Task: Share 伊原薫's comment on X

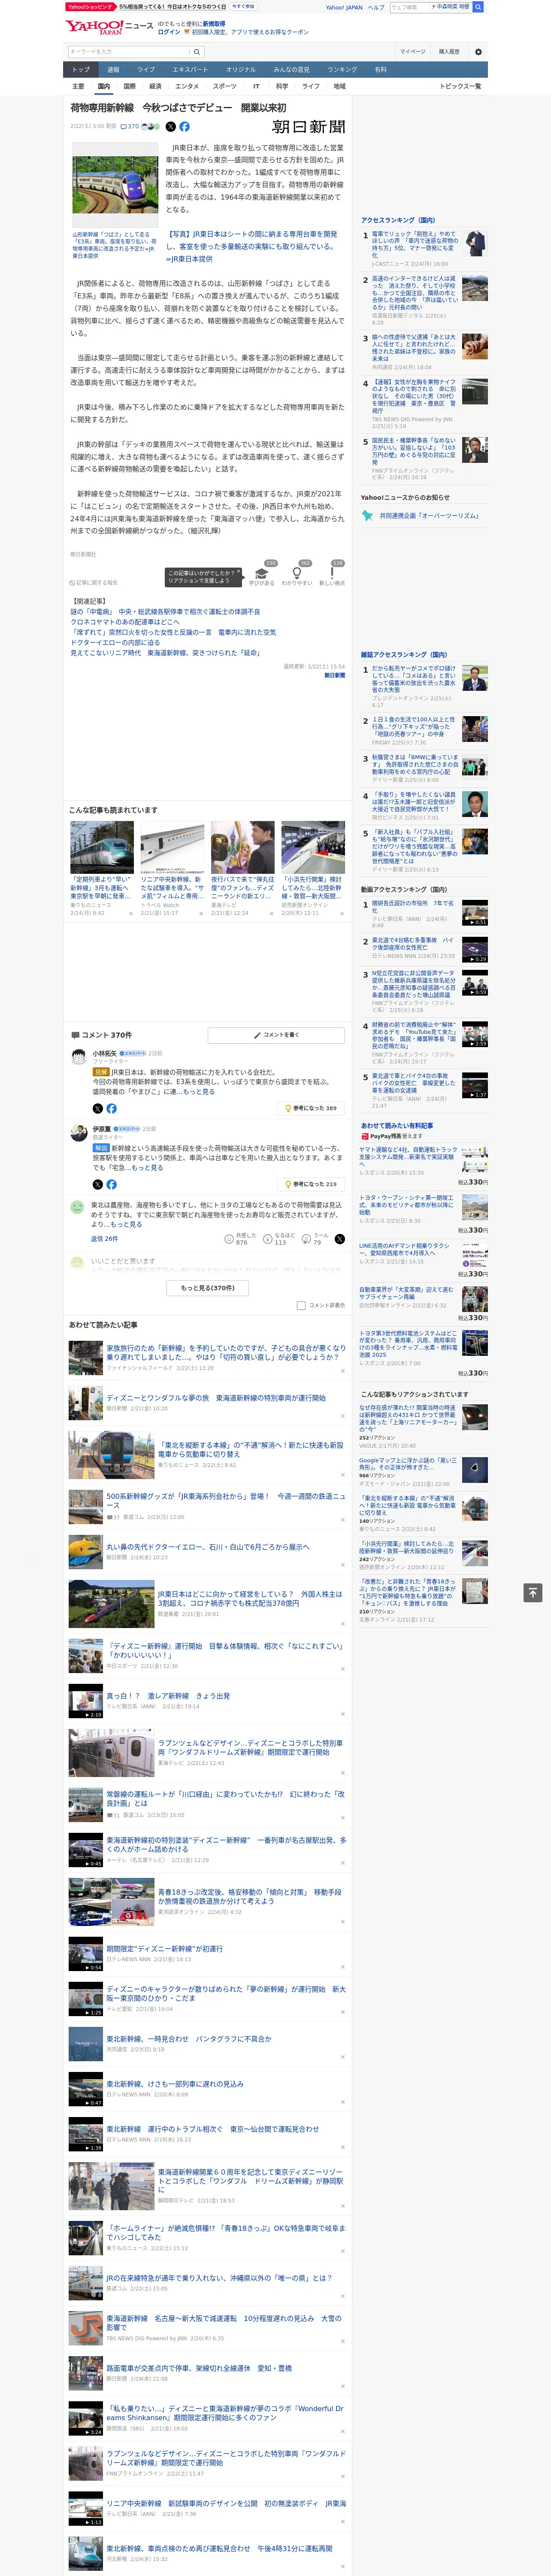Action: (x=97, y=1184)
